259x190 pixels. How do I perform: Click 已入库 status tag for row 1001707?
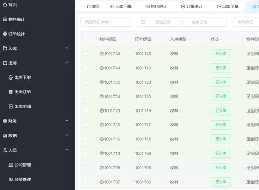[221, 182]
